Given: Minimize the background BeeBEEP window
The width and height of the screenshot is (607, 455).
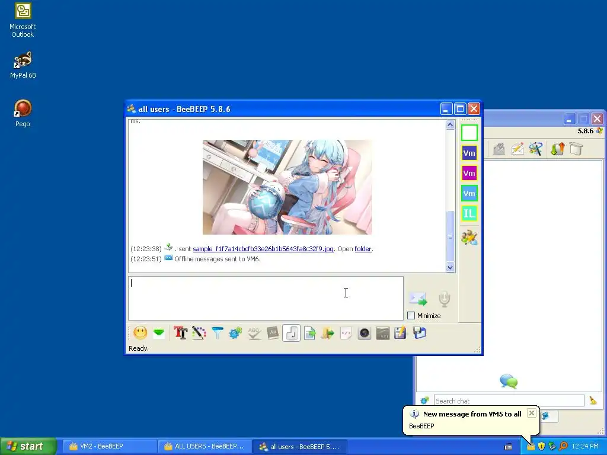Looking at the screenshot, I should (569, 118).
